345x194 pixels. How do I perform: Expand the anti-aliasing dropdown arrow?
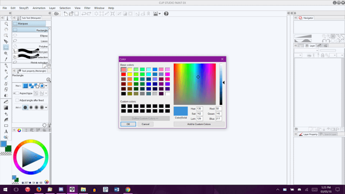click(46, 107)
